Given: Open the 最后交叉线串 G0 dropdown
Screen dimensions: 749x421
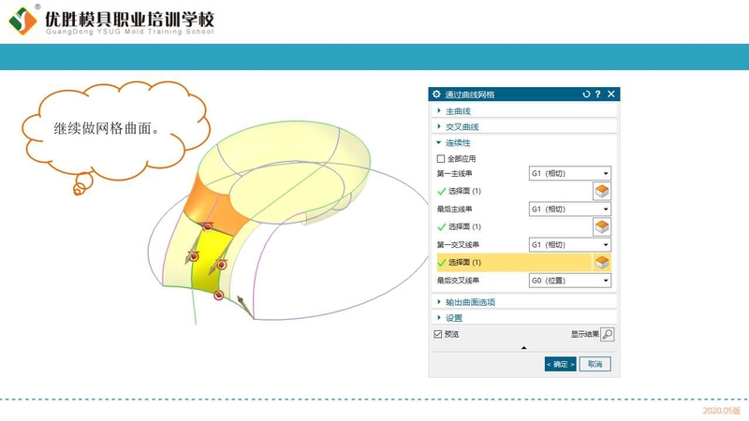Looking at the screenshot, I should point(570,281).
